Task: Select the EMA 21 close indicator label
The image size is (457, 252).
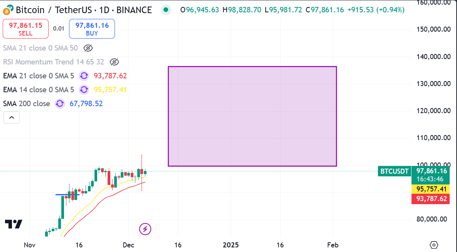Action: 39,76
